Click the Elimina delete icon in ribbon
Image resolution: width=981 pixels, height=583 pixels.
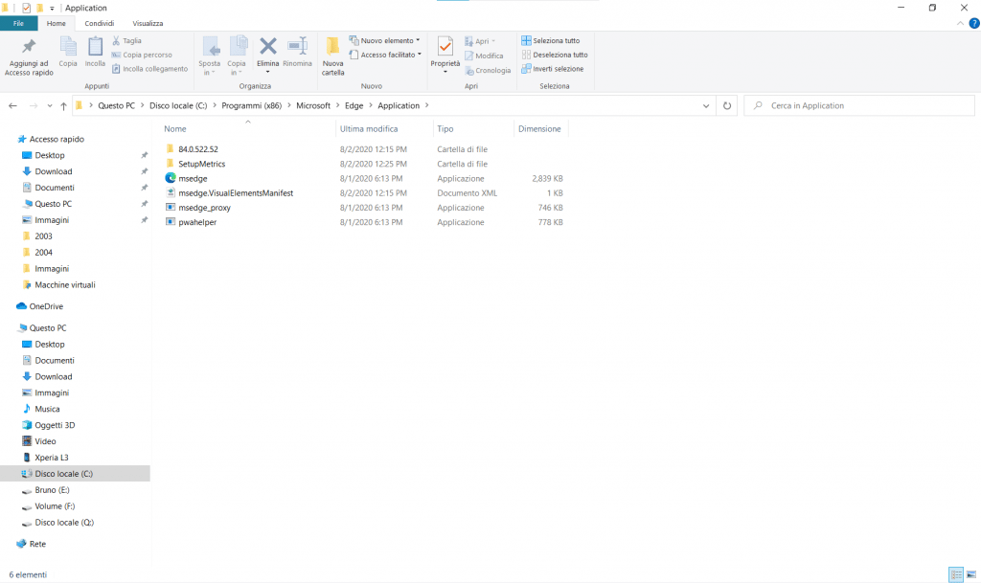coord(268,46)
